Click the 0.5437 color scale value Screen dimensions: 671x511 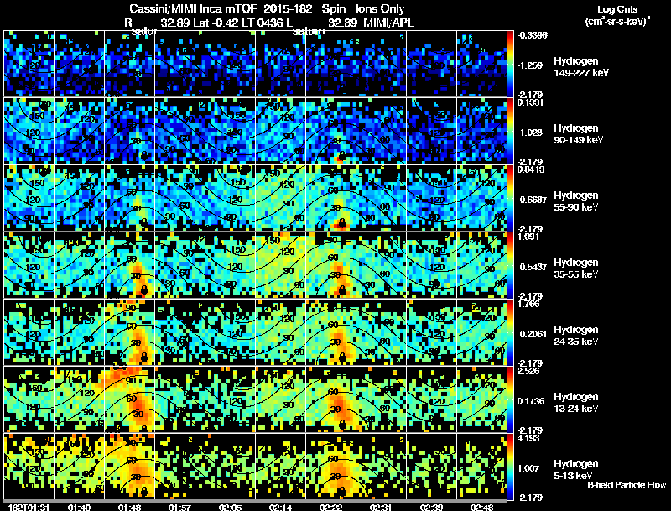pos(533,267)
